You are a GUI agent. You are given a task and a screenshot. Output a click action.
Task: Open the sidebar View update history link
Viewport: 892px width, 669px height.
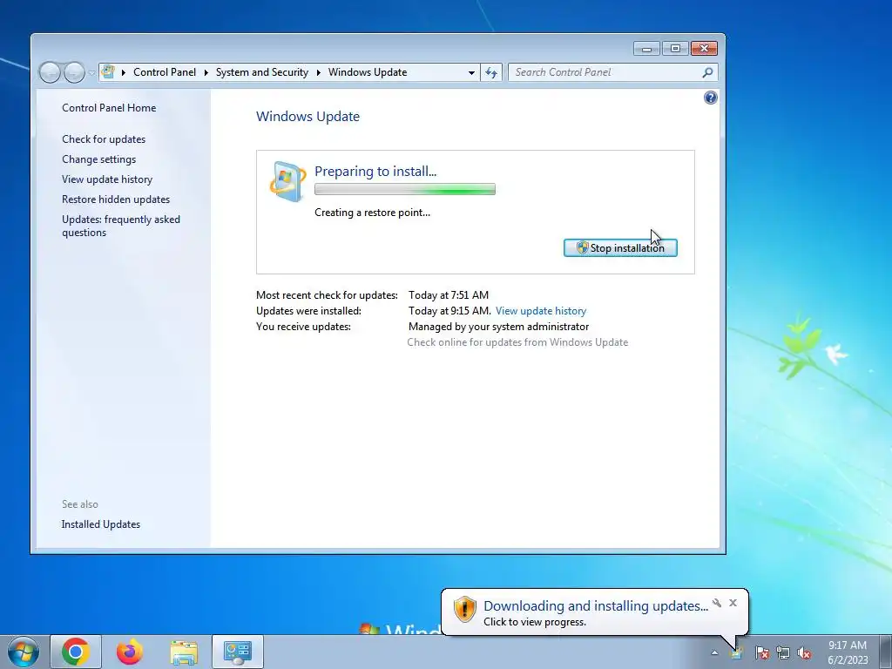coord(107,179)
